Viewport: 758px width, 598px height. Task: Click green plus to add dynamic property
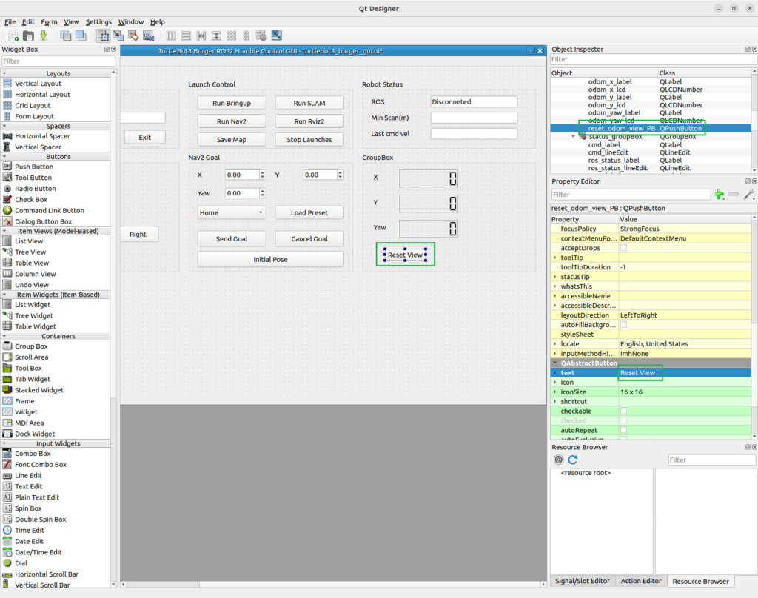click(x=719, y=195)
